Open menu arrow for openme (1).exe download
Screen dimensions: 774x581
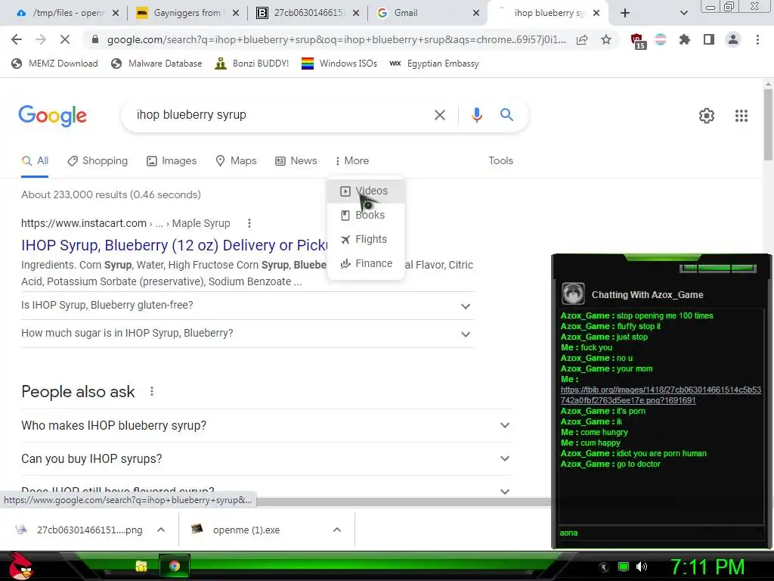click(337, 530)
